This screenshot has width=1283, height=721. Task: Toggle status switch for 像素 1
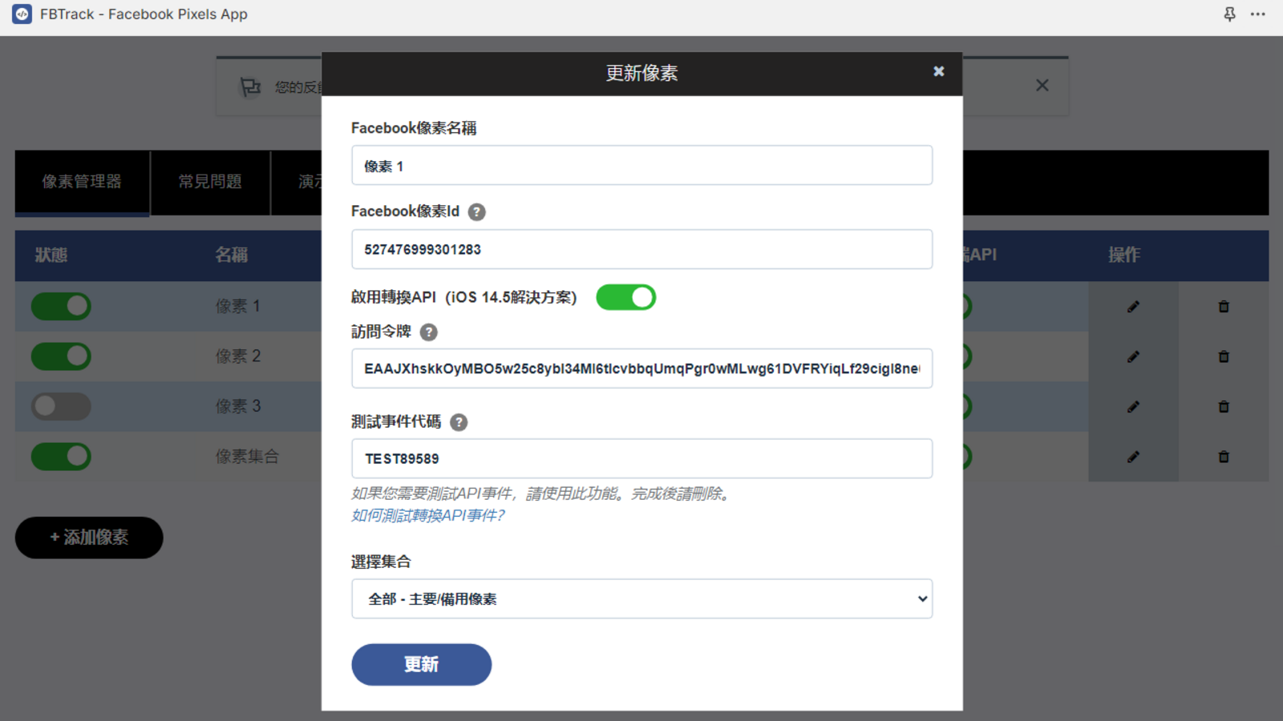[x=61, y=306]
